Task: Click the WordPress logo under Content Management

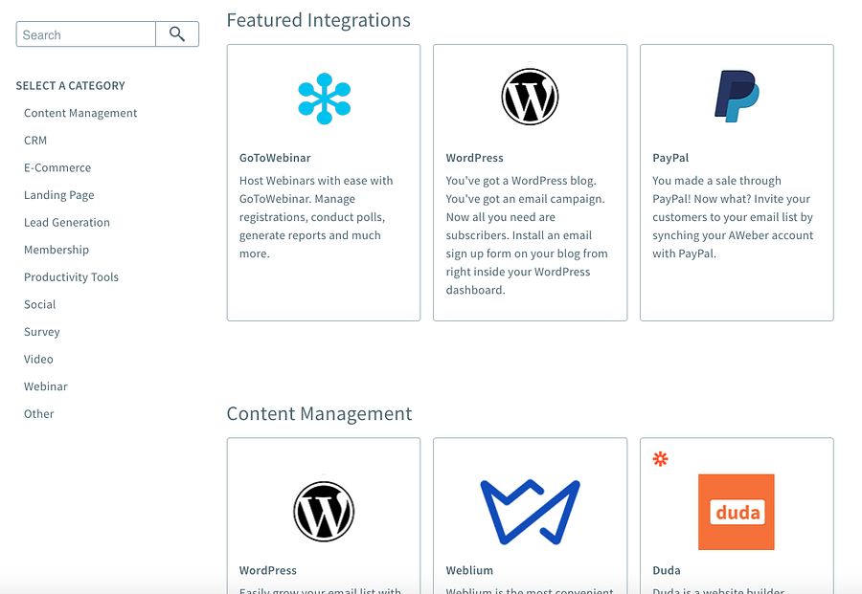Action: [324, 511]
